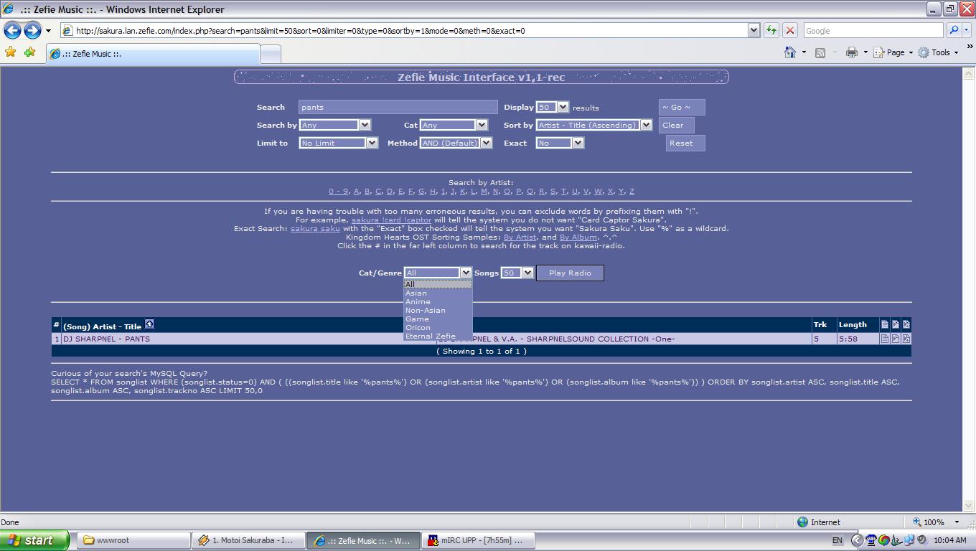
Task: Click the Search text field containing pants
Action: click(398, 107)
